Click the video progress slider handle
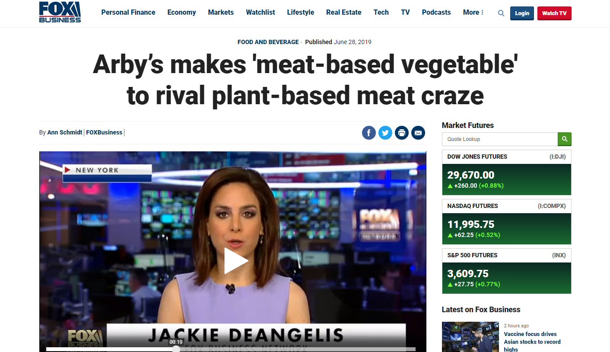The width and height of the screenshot is (610, 352). click(176, 349)
